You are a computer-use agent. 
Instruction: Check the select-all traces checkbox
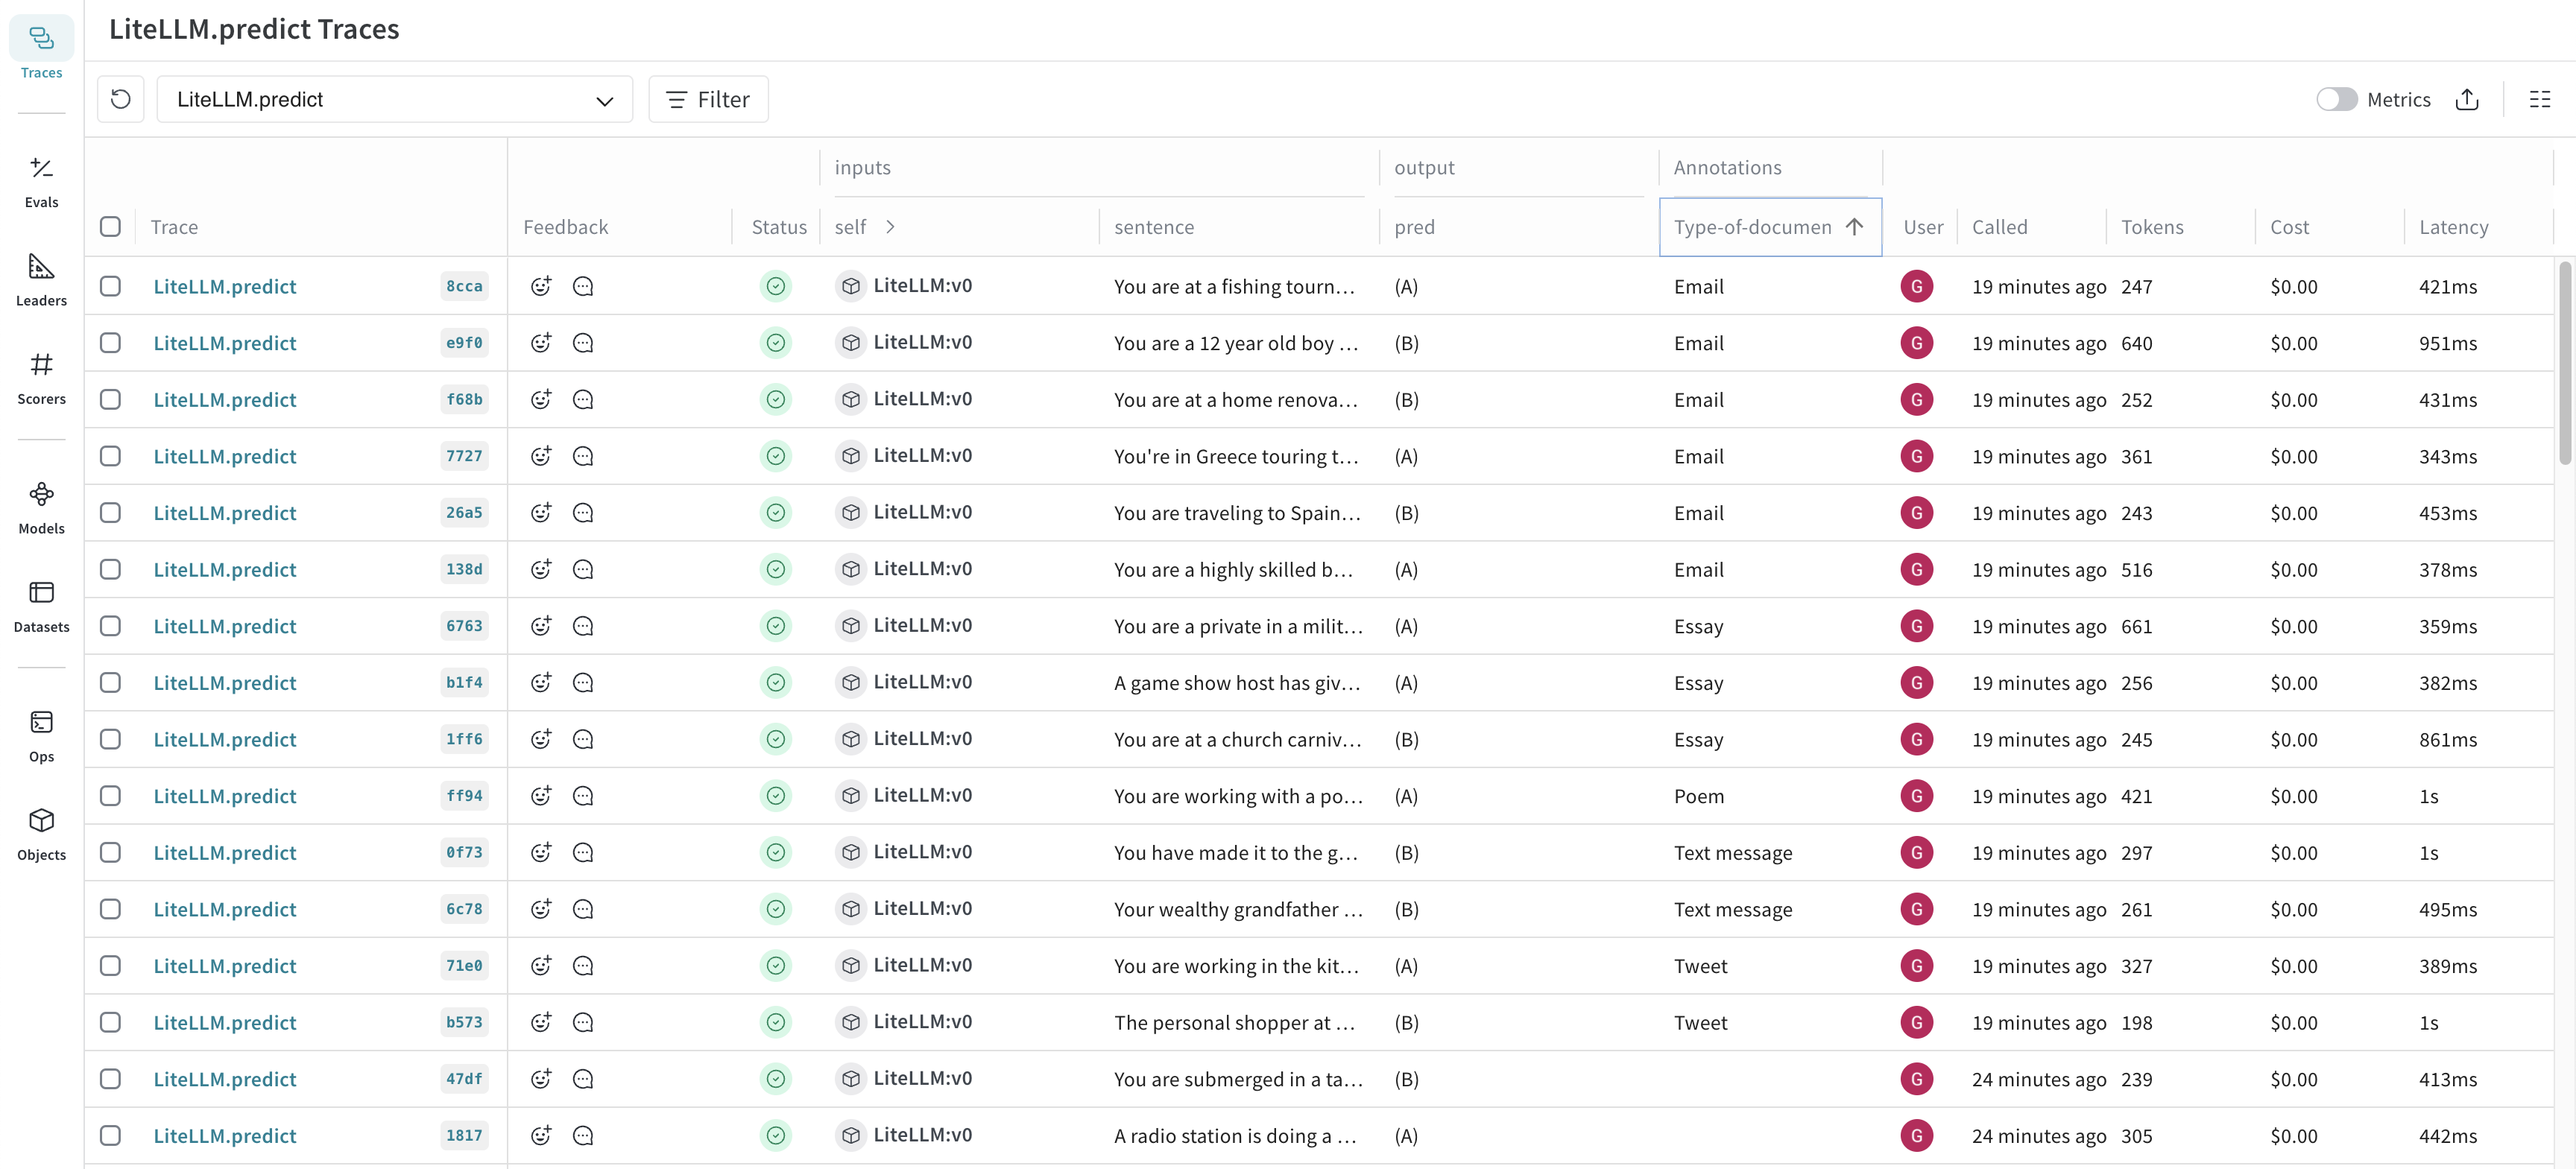click(110, 226)
